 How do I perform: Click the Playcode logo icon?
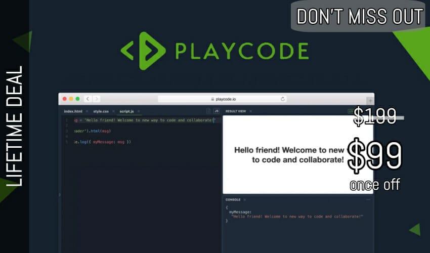pos(143,51)
